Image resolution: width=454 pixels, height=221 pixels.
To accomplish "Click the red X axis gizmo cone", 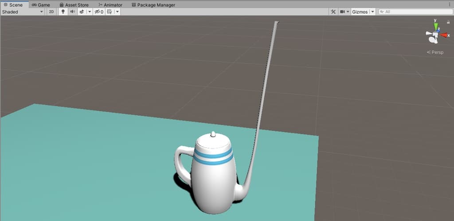I will (x=444, y=35).
